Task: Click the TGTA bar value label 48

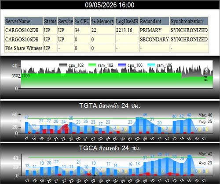Action: tap(189, 115)
